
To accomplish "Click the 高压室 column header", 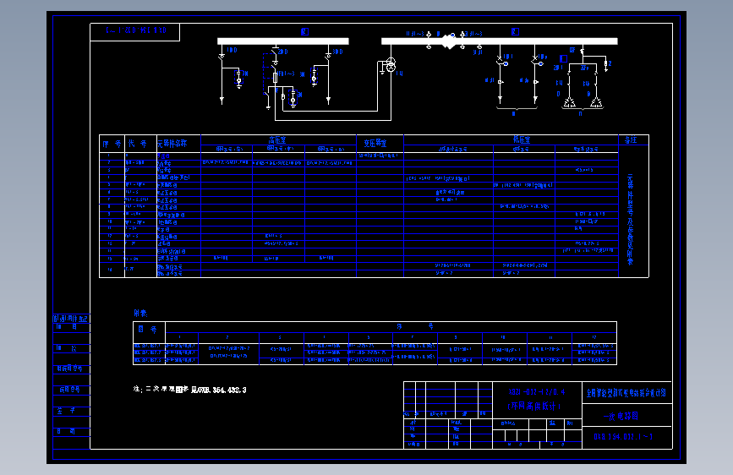I will [x=278, y=139].
